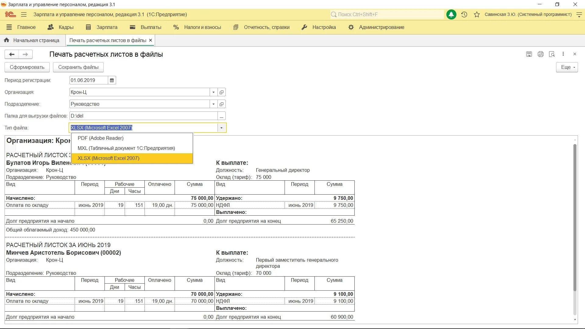
Task: Open the three-dot more options icon
Action: pyautogui.click(x=563, y=54)
